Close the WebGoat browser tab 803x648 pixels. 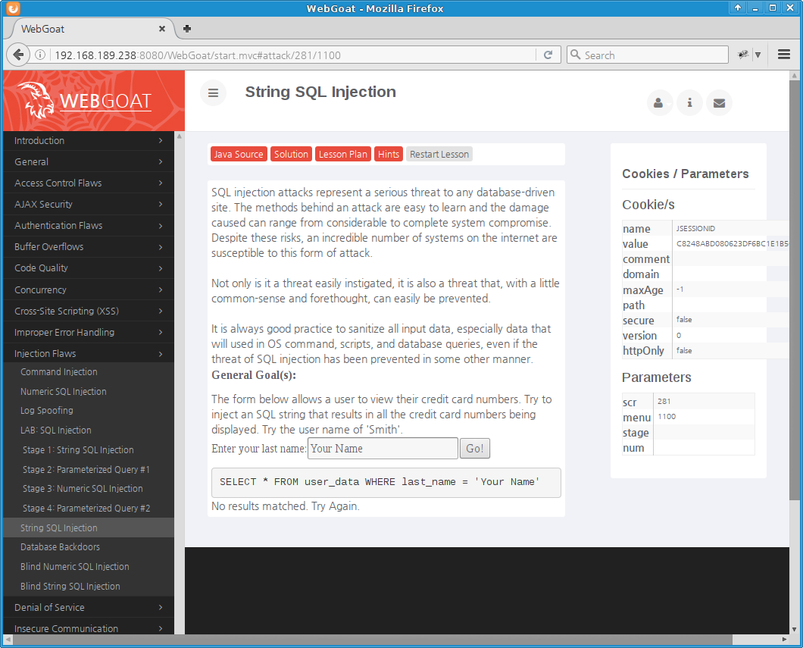click(x=162, y=29)
